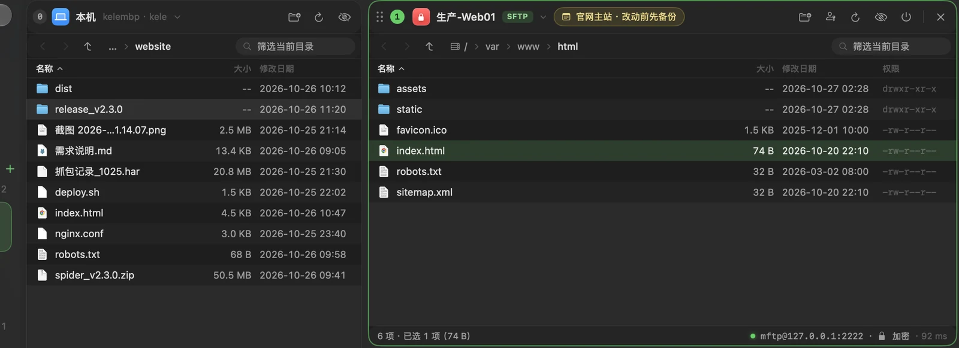Refresh the remote html directory
This screenshot has height=348, width=959.
coord(855,17)
